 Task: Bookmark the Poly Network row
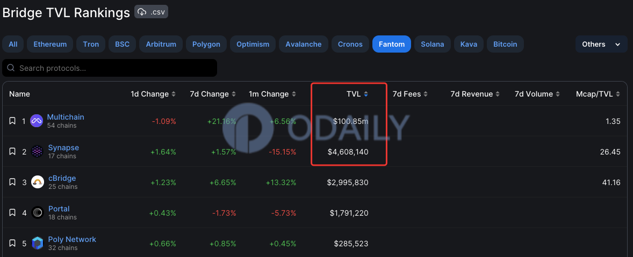(x=12, y=243)
